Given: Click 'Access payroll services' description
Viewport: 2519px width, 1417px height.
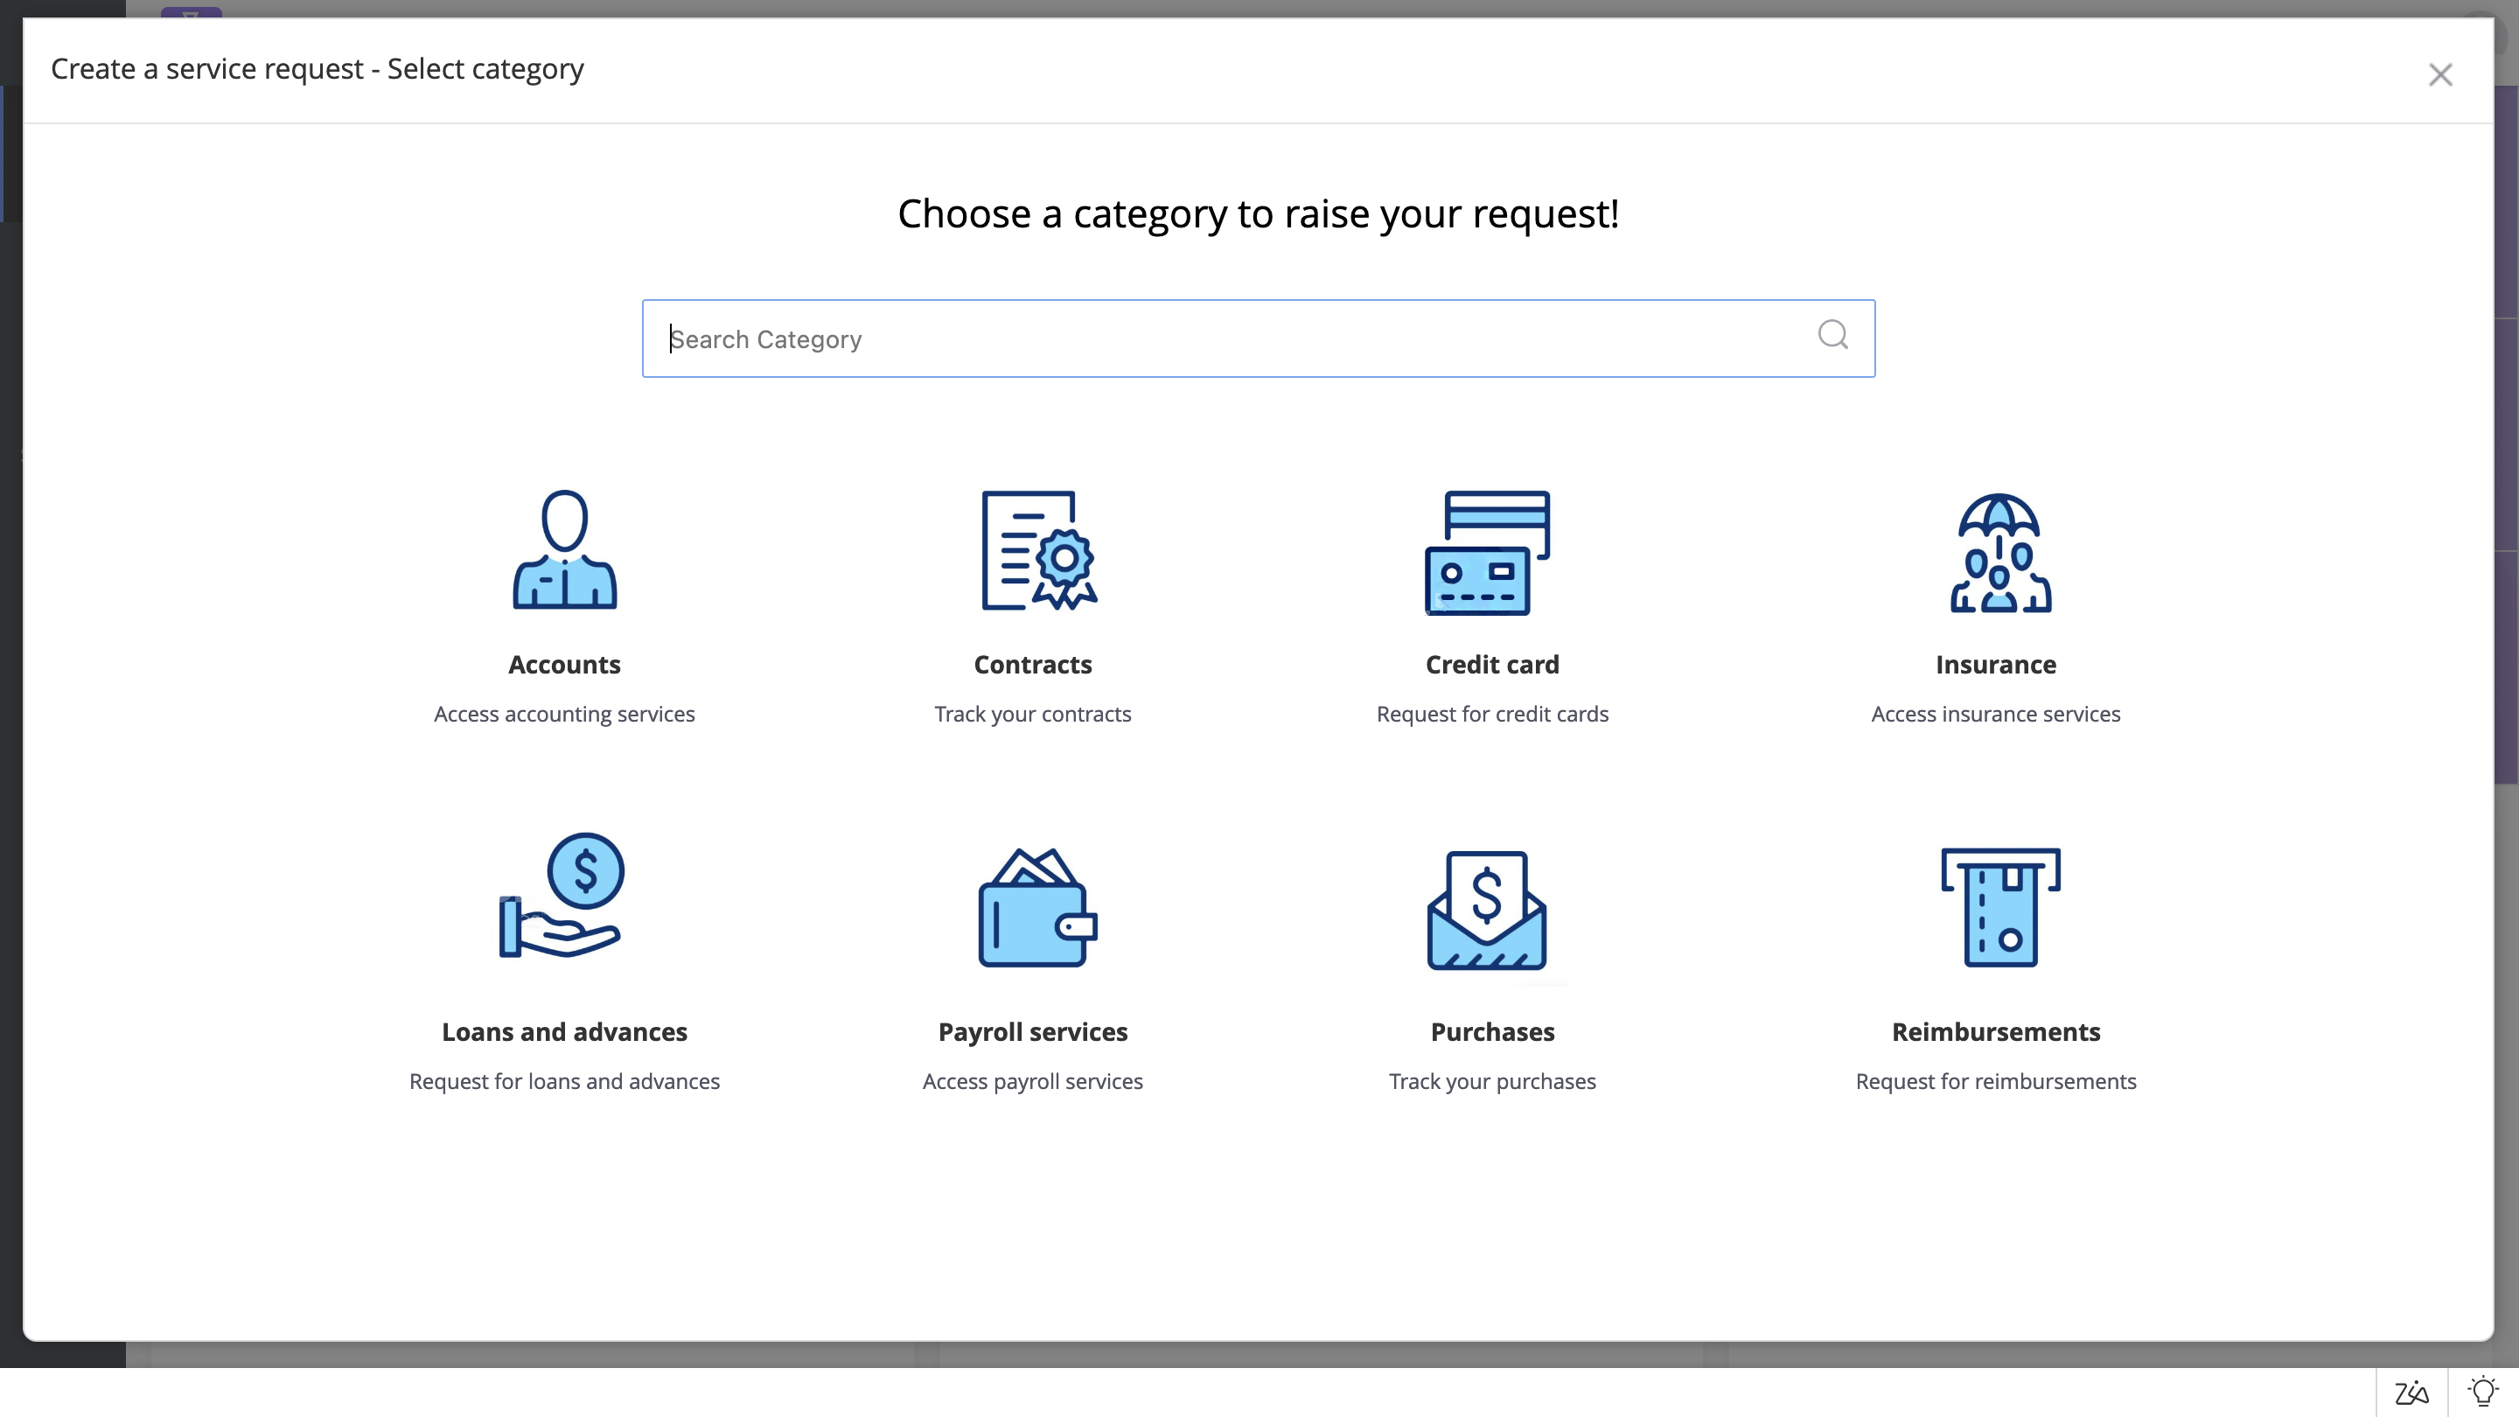Looking at the screenshot, I should pos(1033,1082).
